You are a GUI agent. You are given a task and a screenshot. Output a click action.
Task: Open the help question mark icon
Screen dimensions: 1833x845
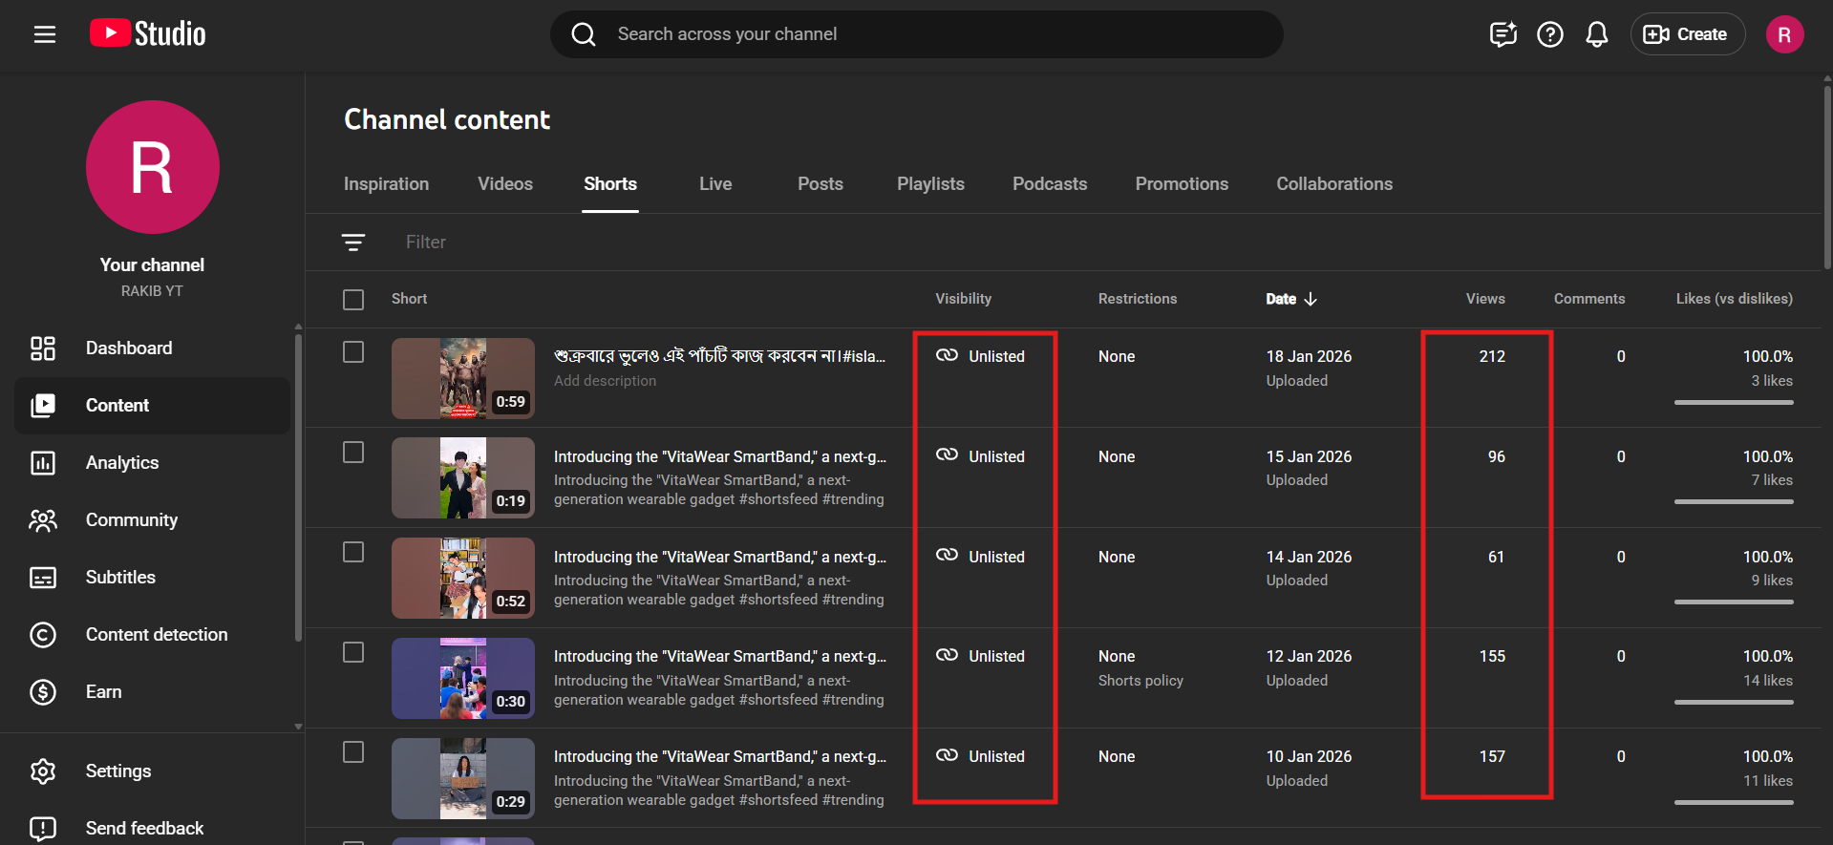[1549, 34]
